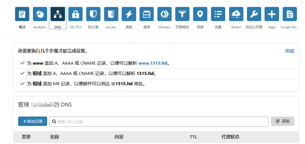This screenshot has width=305, height=144.
Task: Select the DNS network icon
Action: [x=58, y=14]
